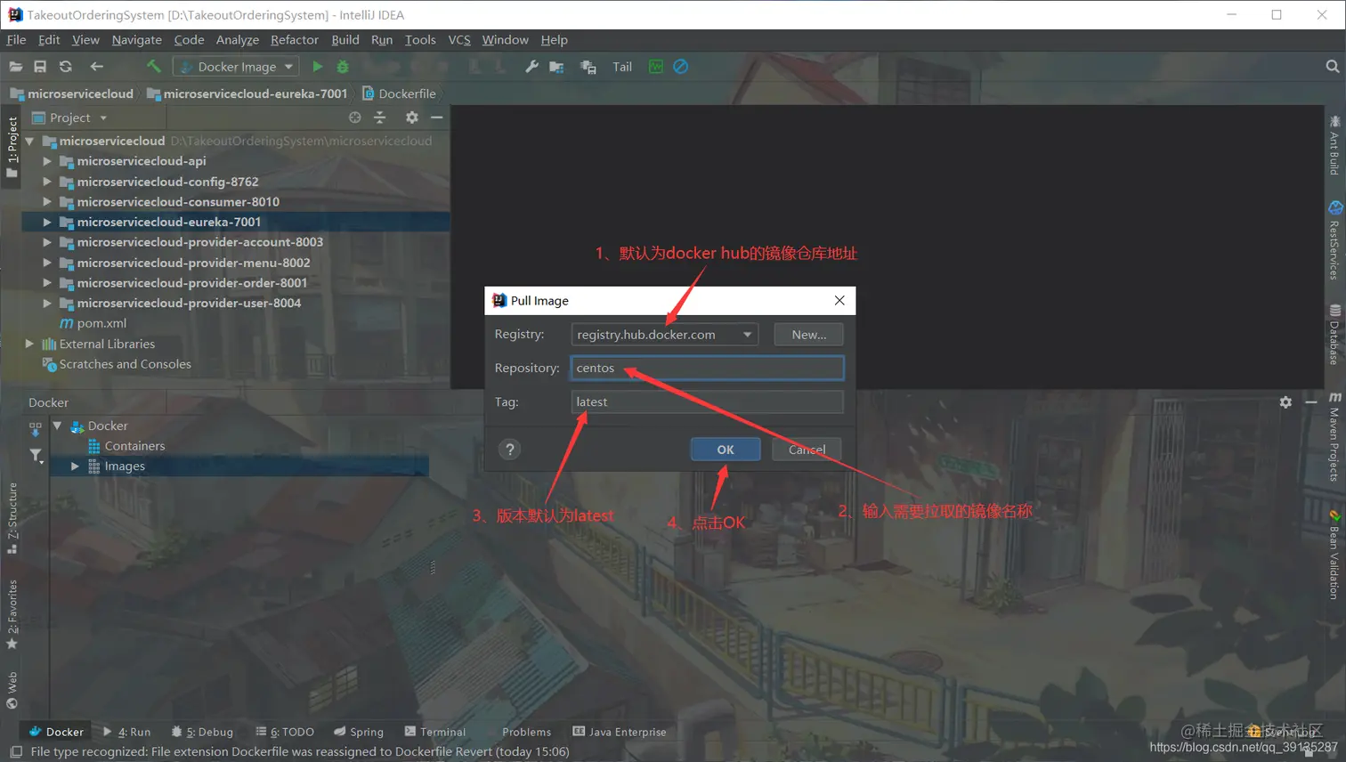1346x762 pixels.
Task: Click Cancel in Pull Image dialog
Action: point(807,450)
